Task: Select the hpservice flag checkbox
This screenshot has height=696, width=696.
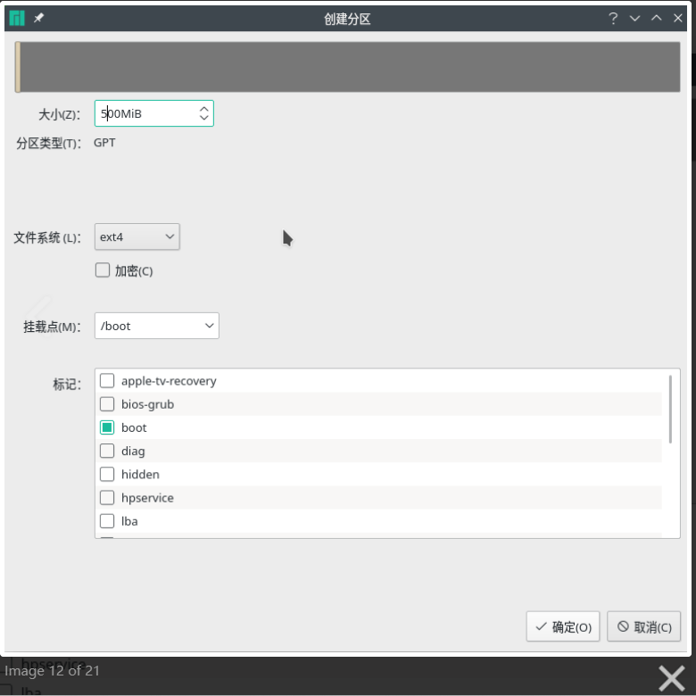Action: pos(107,497)
